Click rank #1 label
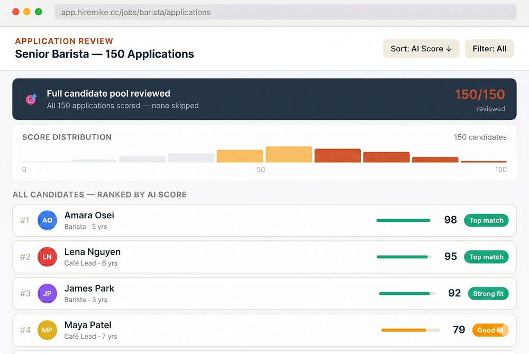The image size is (529, 354). click(25, 220)
